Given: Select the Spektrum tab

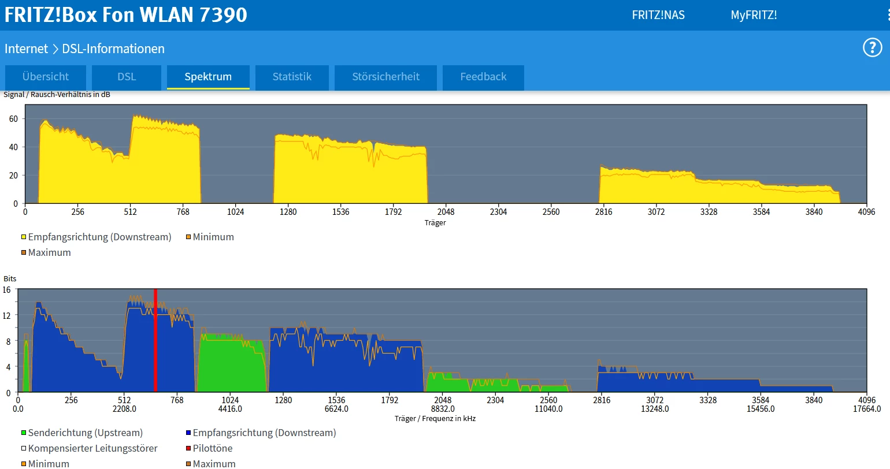Looking at the screenshot, I should (x=208, y=77).
